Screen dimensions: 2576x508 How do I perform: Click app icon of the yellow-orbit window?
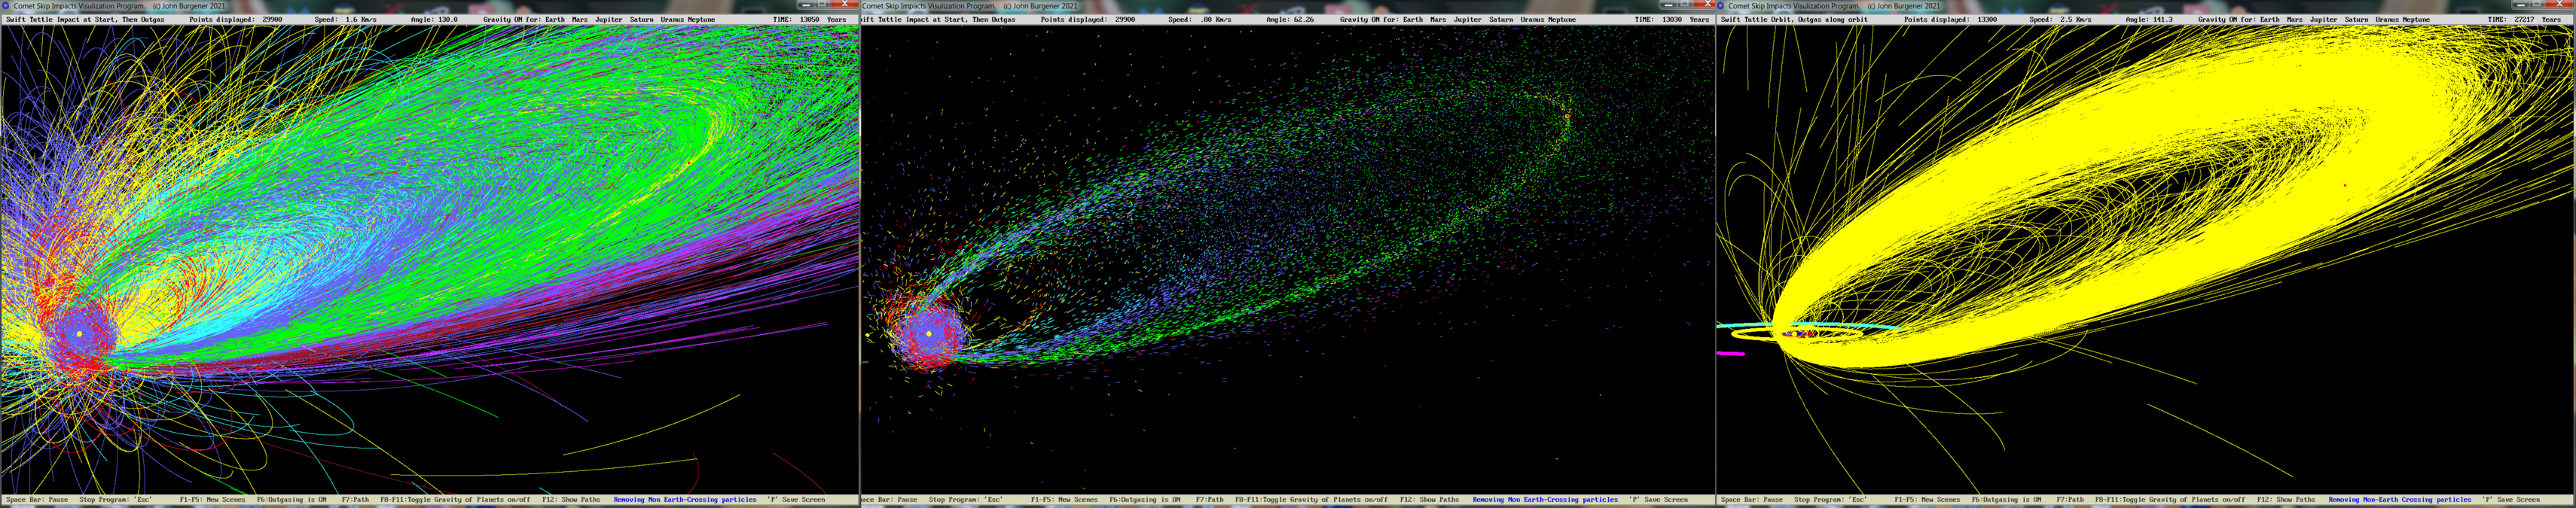(x=1722, y=6)
